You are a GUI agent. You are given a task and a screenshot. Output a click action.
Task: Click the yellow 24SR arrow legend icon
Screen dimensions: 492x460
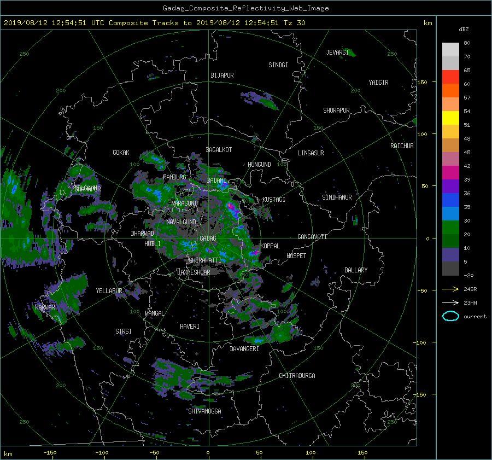click(x=450, y=289)
